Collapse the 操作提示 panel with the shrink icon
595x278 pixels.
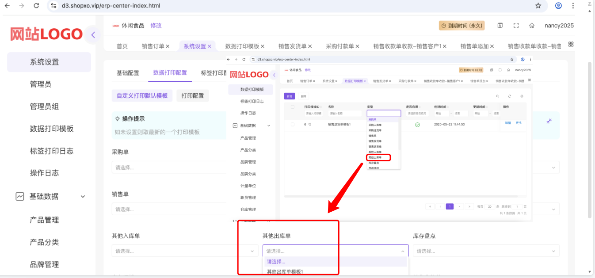(x=549, y=121)
